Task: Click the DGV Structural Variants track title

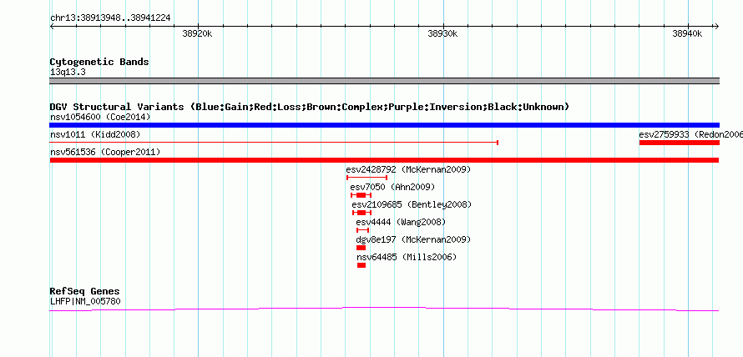Action: pyautogui.click(x=310, y=107)
